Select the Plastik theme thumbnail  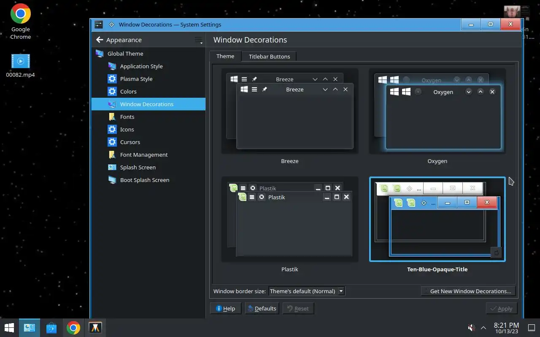coord(290,219)
